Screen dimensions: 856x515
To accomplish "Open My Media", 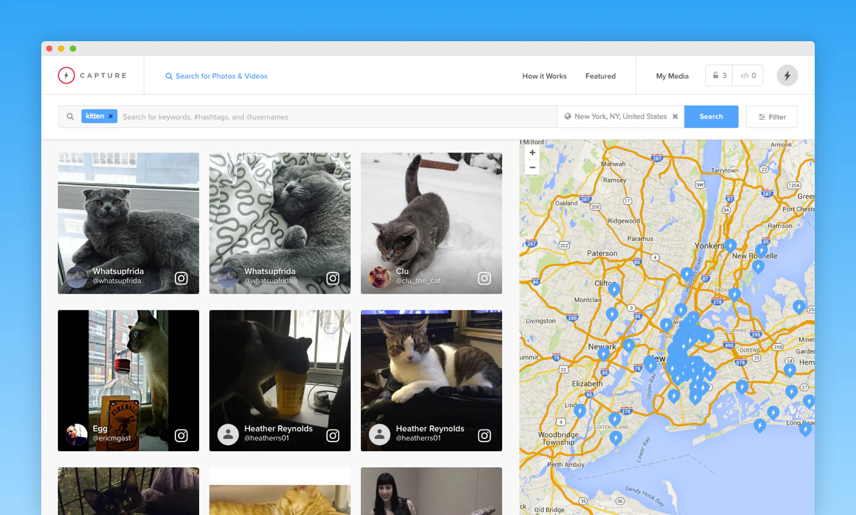I will pos(672,76).
